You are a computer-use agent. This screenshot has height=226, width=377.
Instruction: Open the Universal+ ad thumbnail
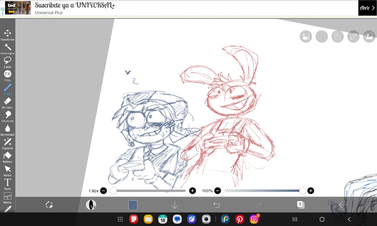[18, 8]
